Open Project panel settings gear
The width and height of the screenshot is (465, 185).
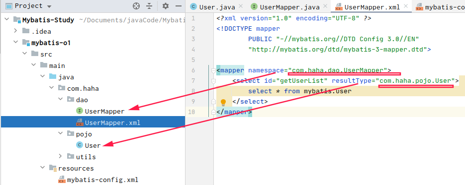pos(166,6)
